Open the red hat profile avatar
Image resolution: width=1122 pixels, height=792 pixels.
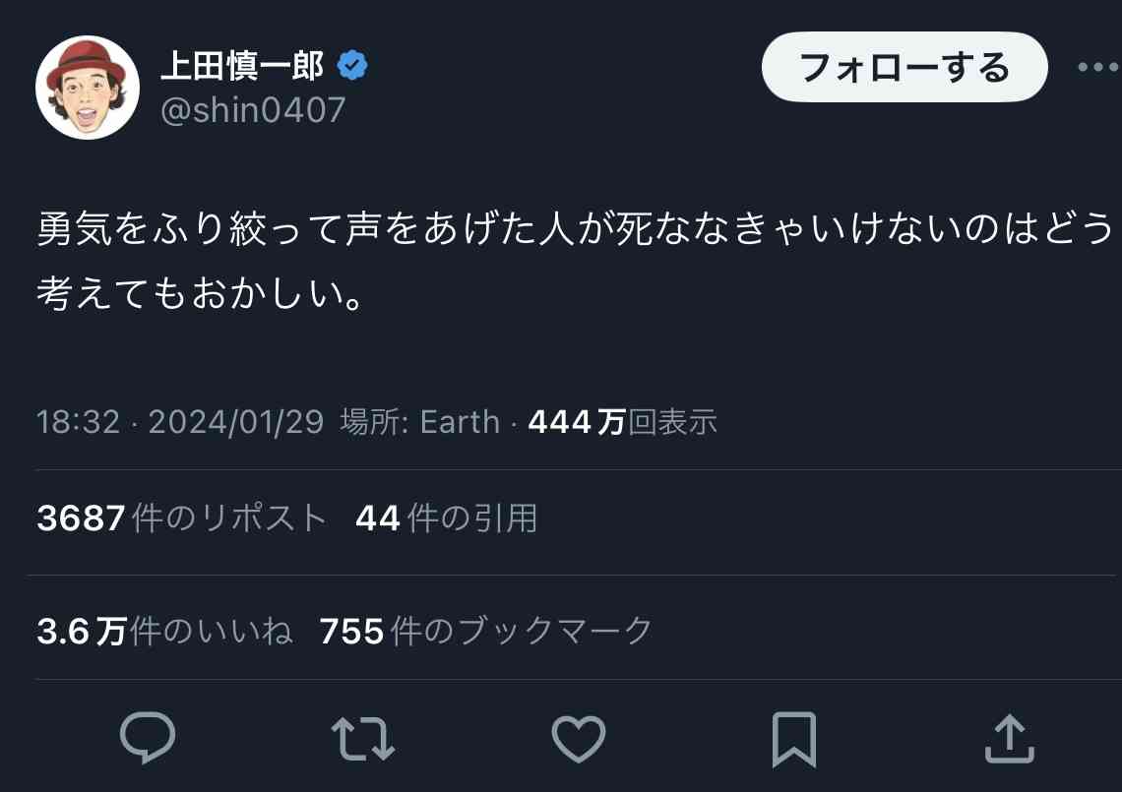point(88,88)
